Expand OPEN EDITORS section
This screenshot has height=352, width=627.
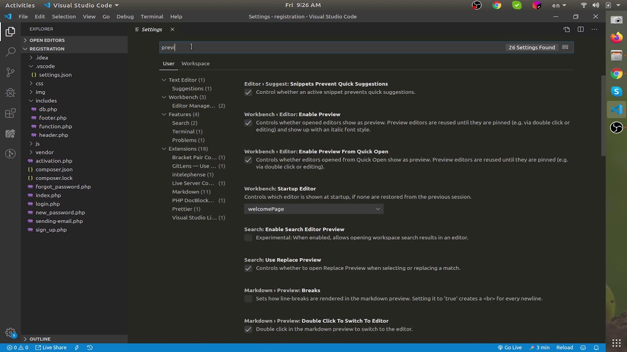[x=47, y=40]
